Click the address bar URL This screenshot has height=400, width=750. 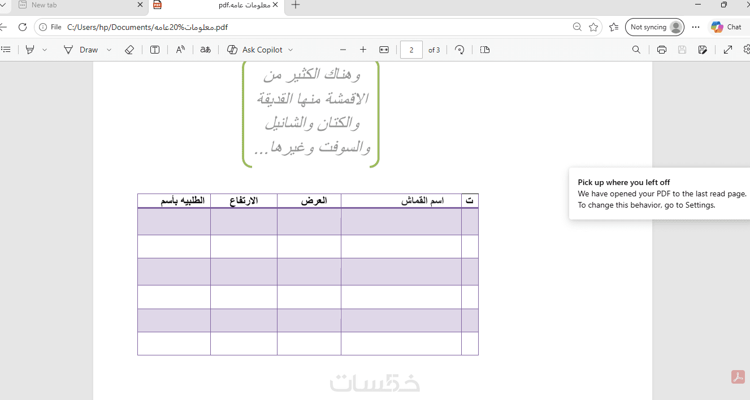click(x=148, y=27)
